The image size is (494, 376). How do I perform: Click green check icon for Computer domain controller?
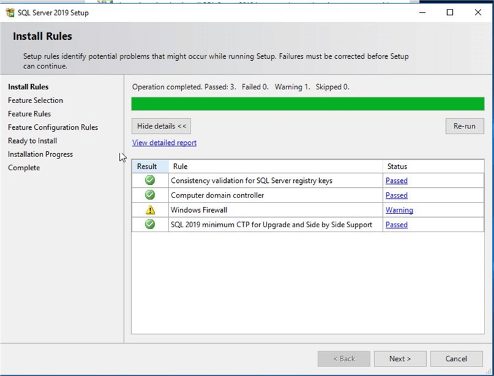[x=150, y=195]
